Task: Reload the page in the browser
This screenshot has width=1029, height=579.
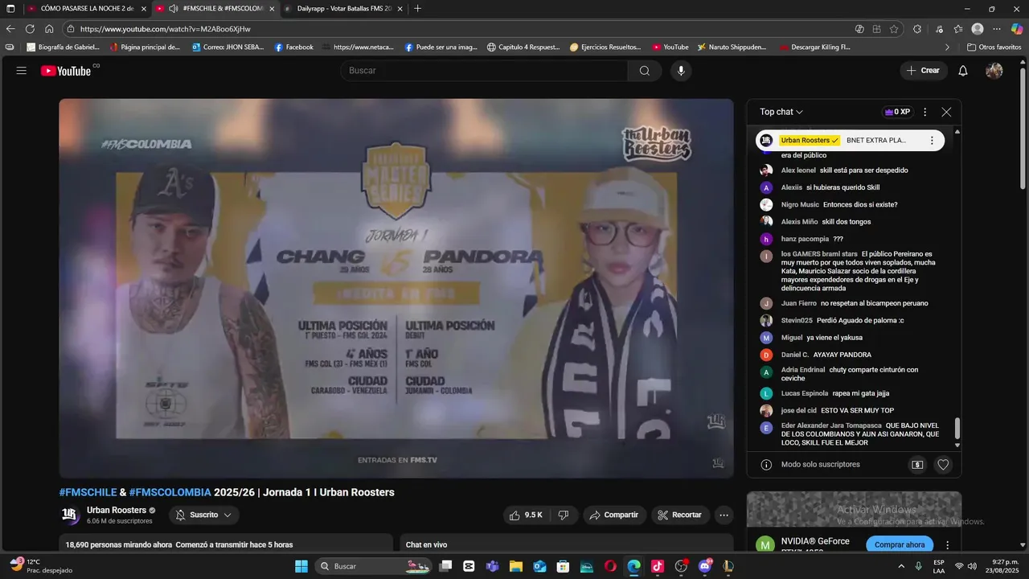Action: point(30,29)
